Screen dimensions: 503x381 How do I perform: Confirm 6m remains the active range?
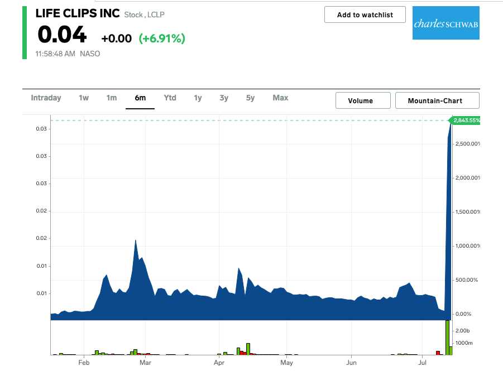pos(140,98)
